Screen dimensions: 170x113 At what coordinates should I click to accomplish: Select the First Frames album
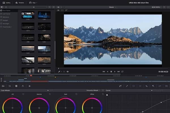tap(9, 10)
